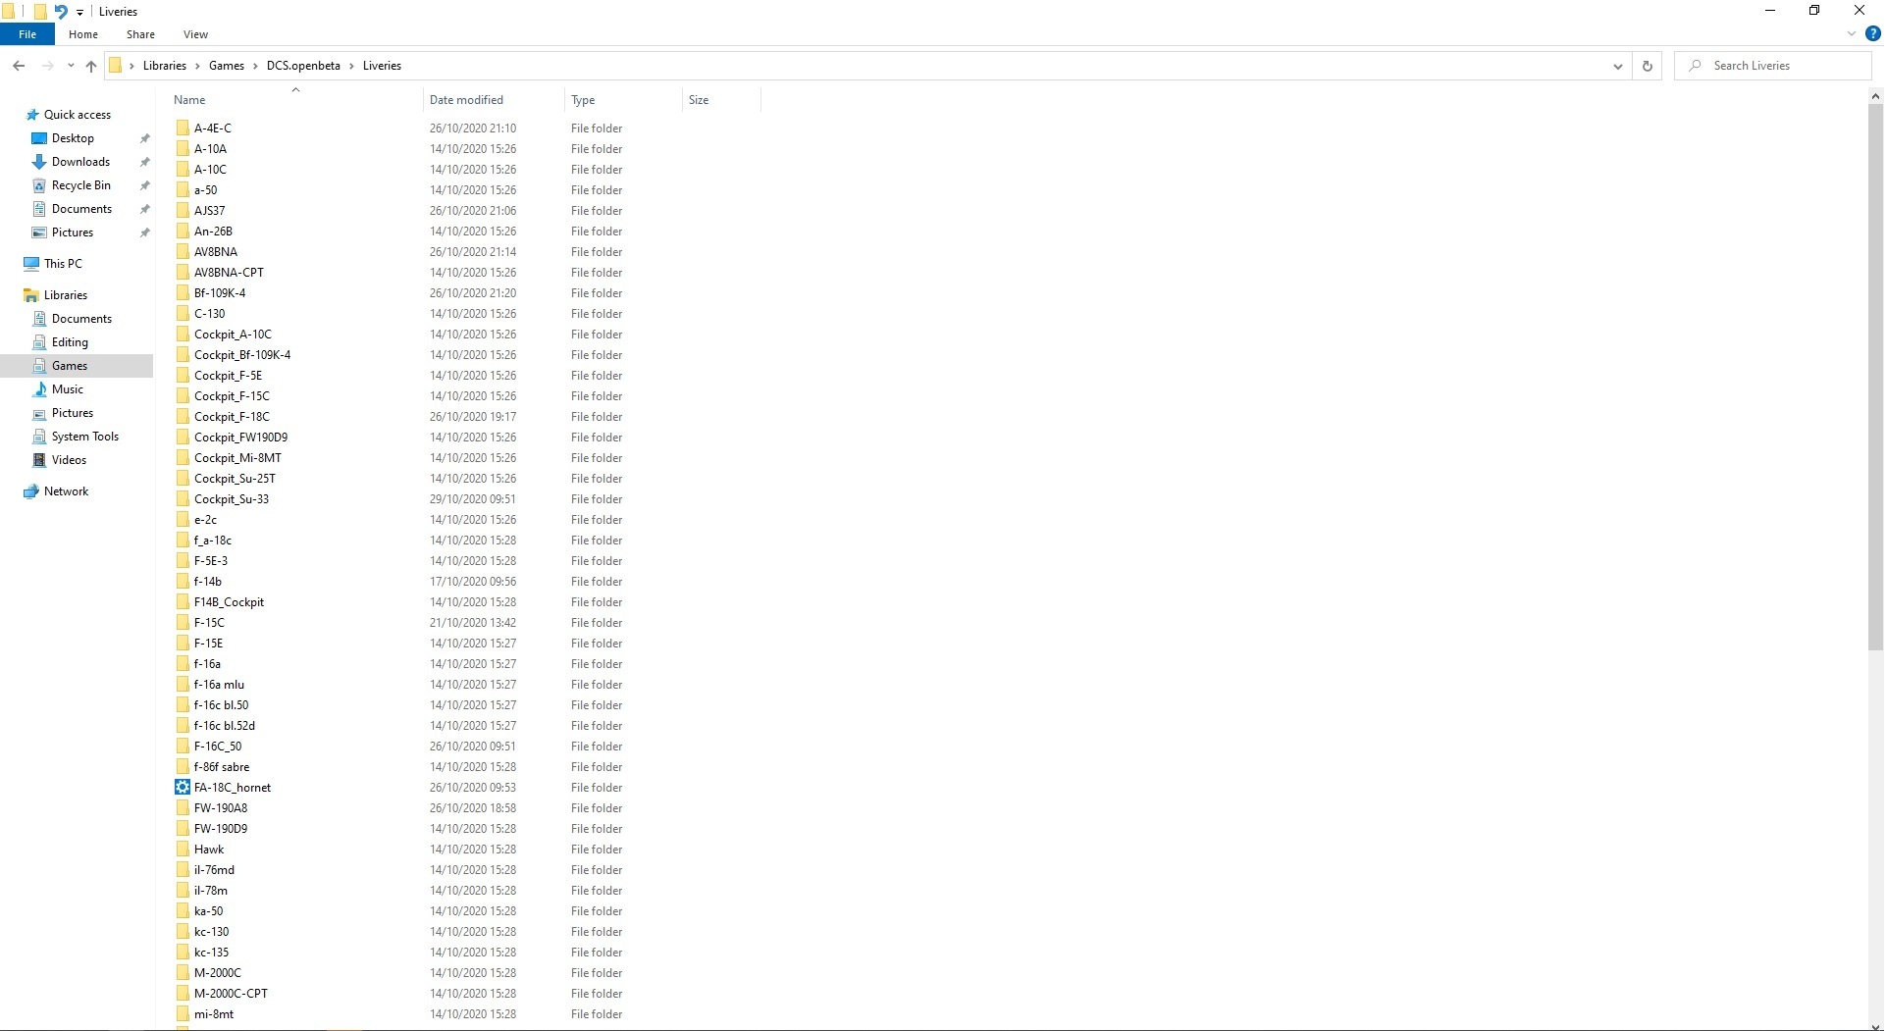Viewport: 1887px width, 1031px height.
Task: Expand the ribbon with the chevron
Action: [x=1852, y=33]
